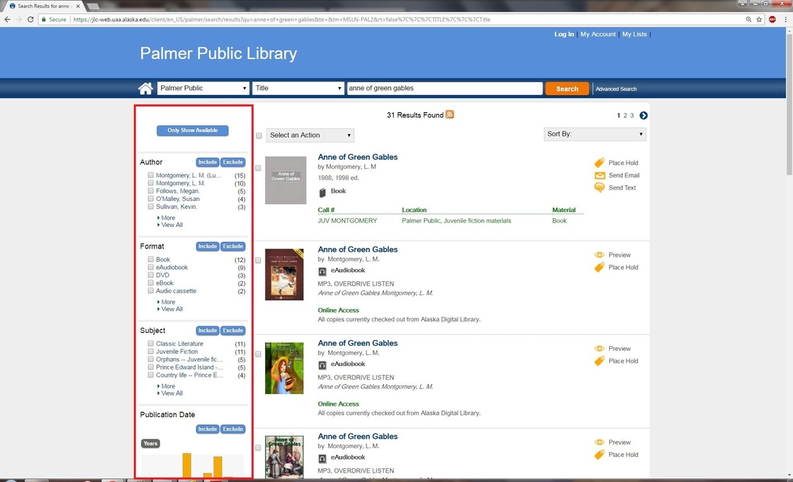Open Advanced Search link
Viewport: 793px width, 482px height.
click(616, 89)
